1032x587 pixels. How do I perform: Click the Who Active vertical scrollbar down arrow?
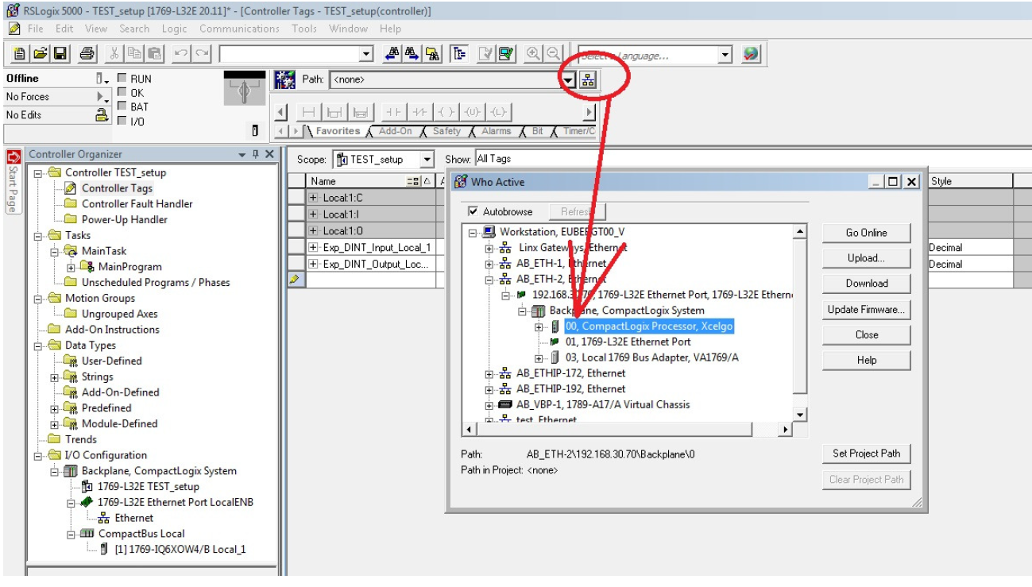click(801, 415)
